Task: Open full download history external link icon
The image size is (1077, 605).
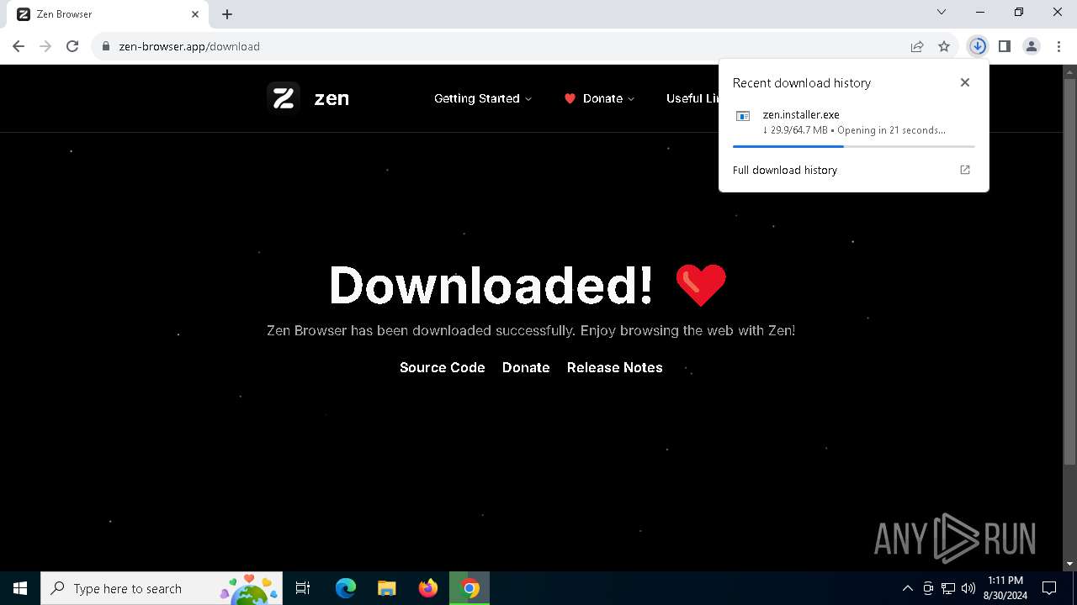Action: click(965, 170)
